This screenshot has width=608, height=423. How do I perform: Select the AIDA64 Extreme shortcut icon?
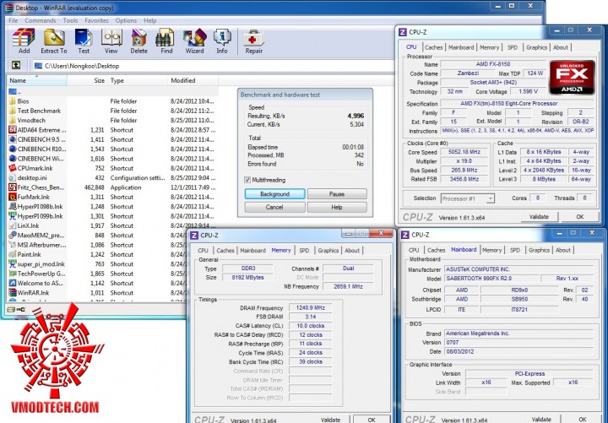[x=13, y=130]
